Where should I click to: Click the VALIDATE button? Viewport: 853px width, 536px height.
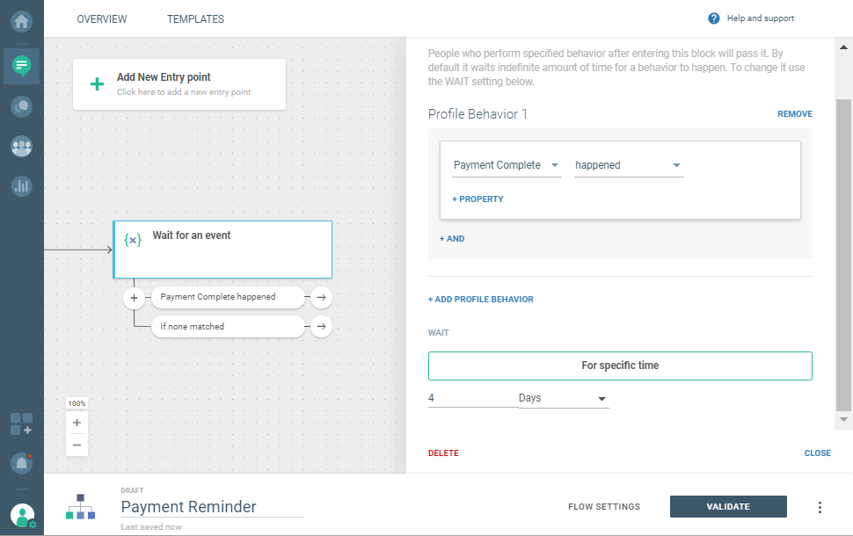click(728, 506)
